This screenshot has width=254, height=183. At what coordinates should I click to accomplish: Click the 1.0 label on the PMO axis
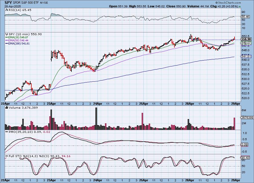click(x=245, y=133)
